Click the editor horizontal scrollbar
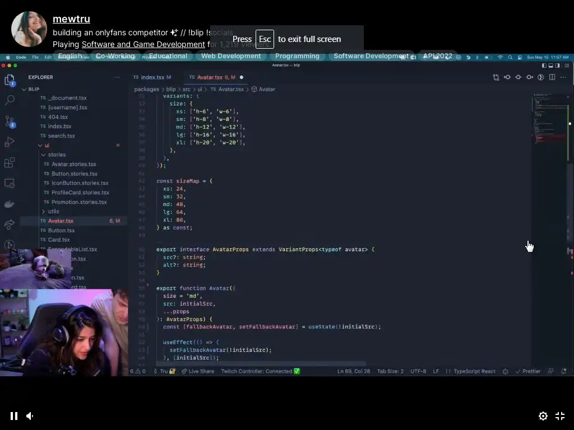The image size is (574, 430). pos(261,363)
